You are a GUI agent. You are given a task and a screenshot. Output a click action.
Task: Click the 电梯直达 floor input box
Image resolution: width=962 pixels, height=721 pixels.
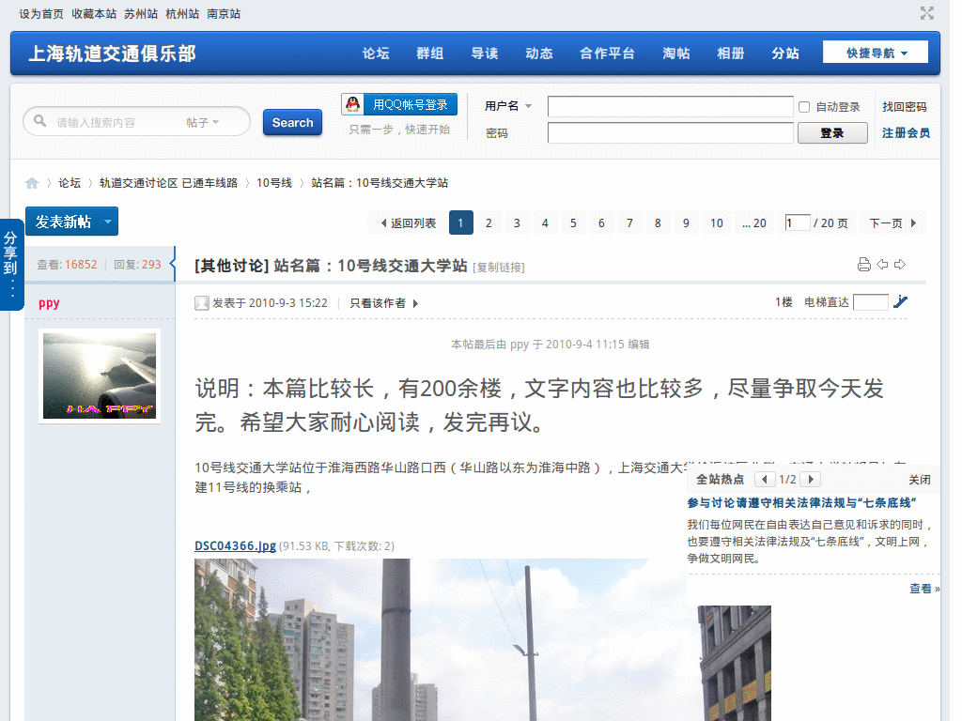coord(871,302)
